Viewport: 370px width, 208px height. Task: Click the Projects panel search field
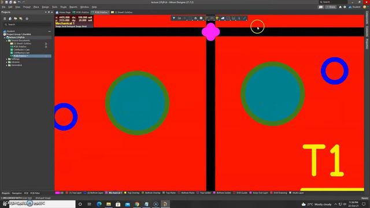coord(27,24)
